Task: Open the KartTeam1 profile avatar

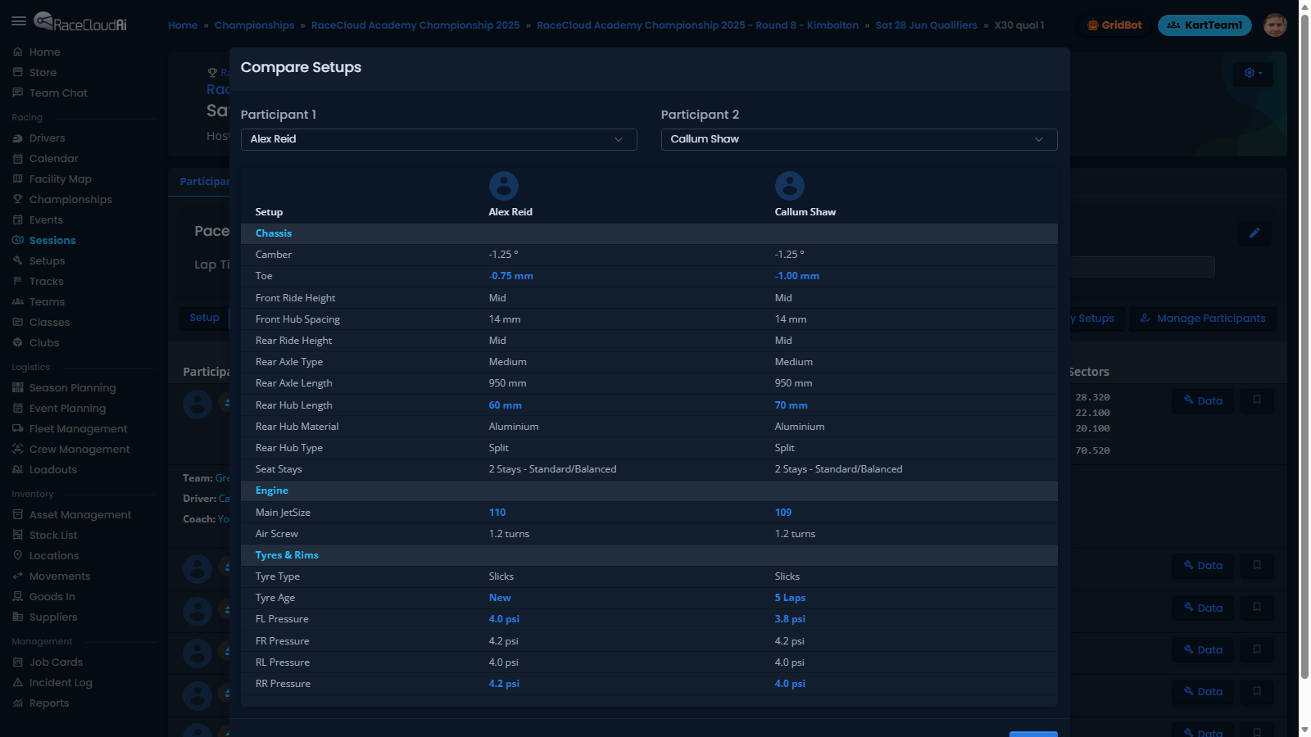Action: 1275,25
